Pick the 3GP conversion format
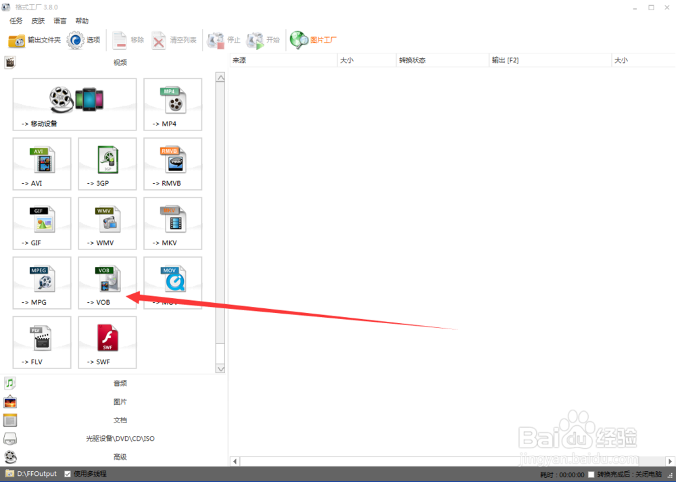The height and width of the screenshot is (482, 676). click(x=107, y=164)
